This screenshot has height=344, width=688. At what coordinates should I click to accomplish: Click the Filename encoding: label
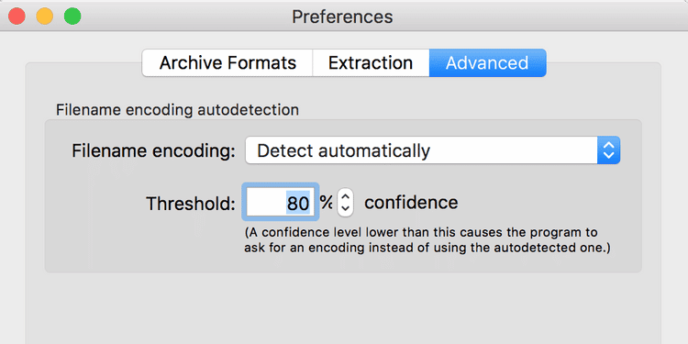(153, 151)
